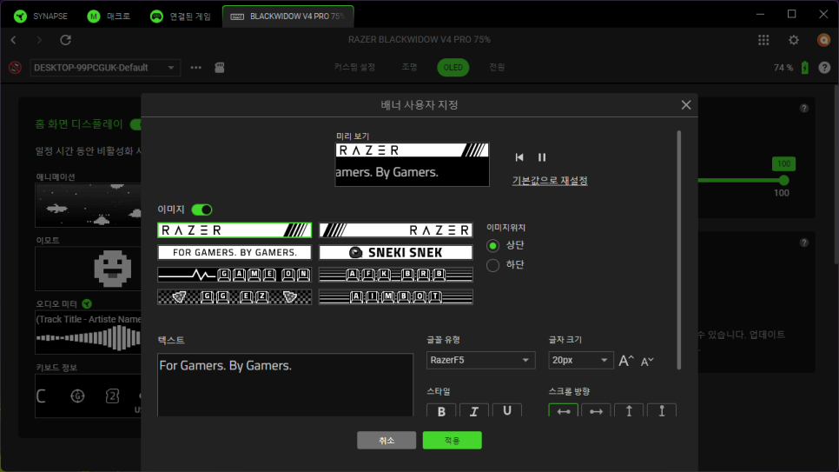This screenshot has width=839, height=472.
Task: Click the upper panel help icon
Action: pos(803,109)
